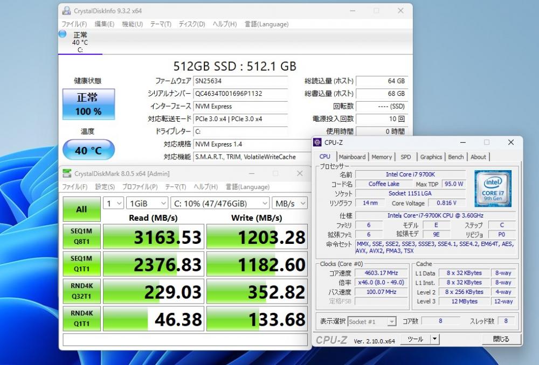Screen dimensions: 539x365
Task: Click the 正常 100% health status button
Action: (x=88, y=104)
